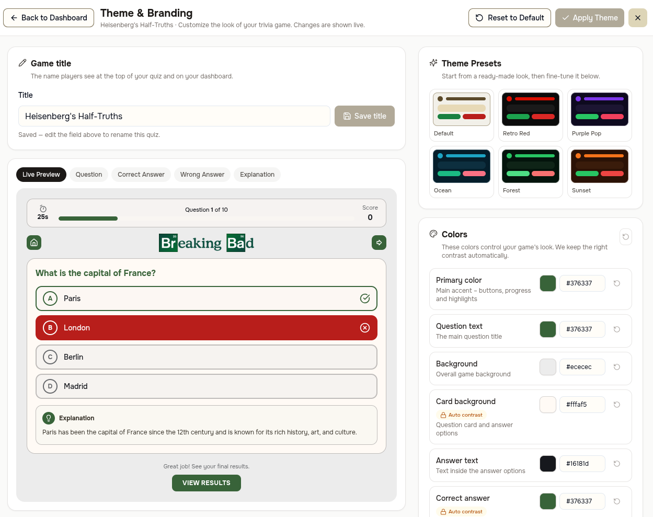The height and width of the screenshot is (517, 653).
Task: Switch to the Live Preview tab
Action: click(41, 175)
